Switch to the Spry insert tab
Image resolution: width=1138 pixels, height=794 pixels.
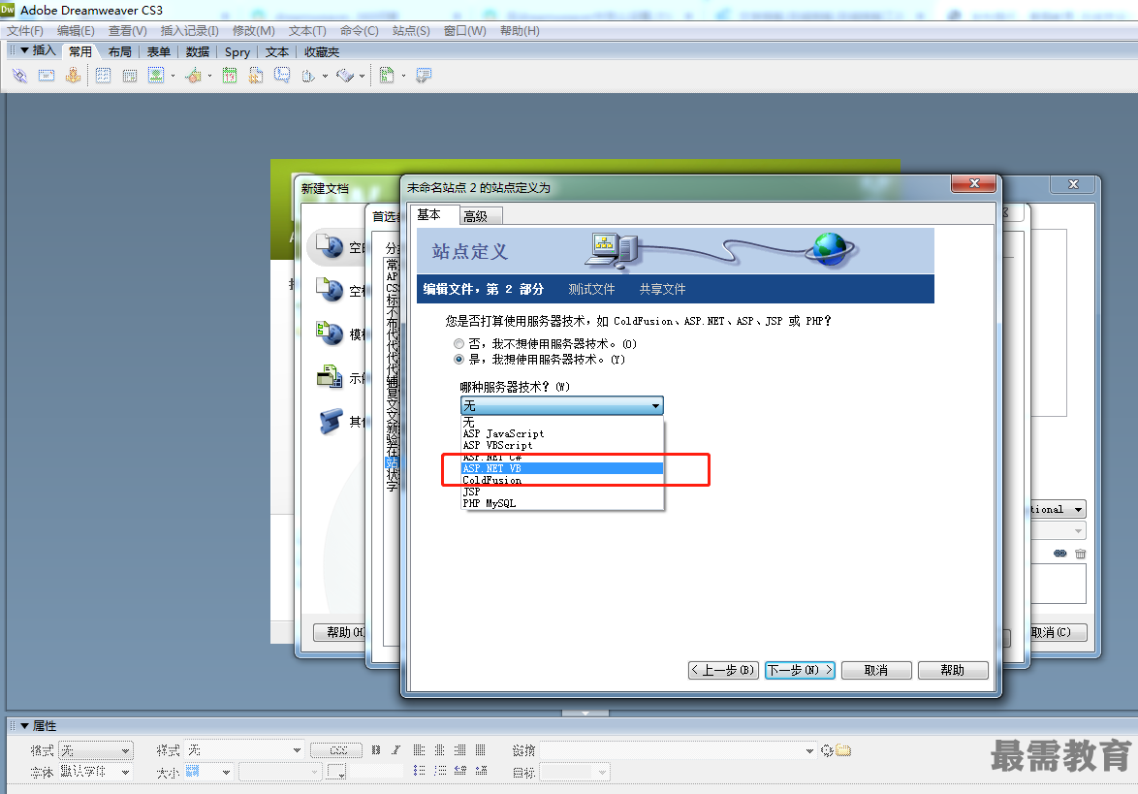tap(237, 51)
